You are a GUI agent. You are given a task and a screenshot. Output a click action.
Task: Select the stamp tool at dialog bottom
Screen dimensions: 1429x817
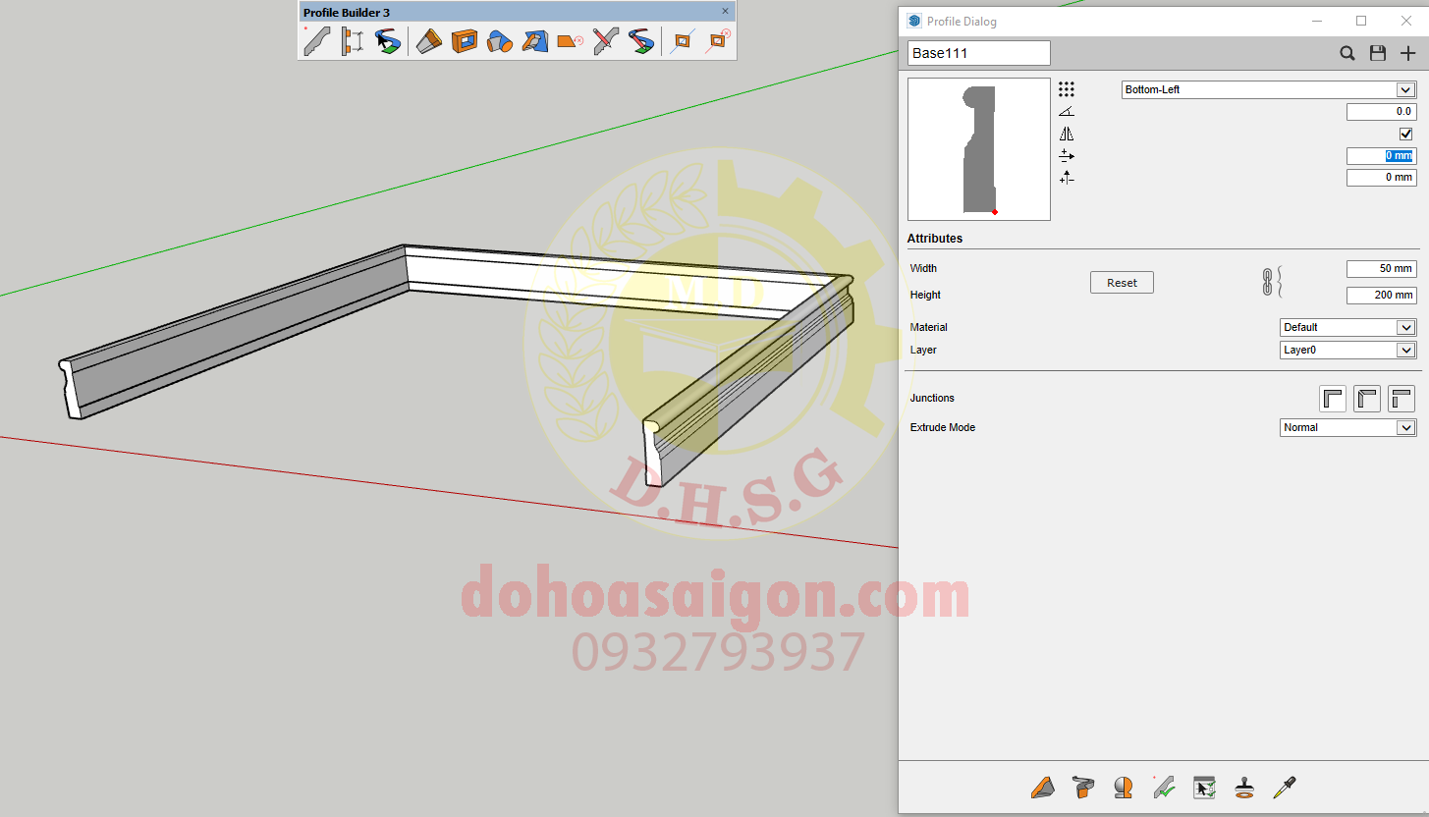[x=1243, y=788]
